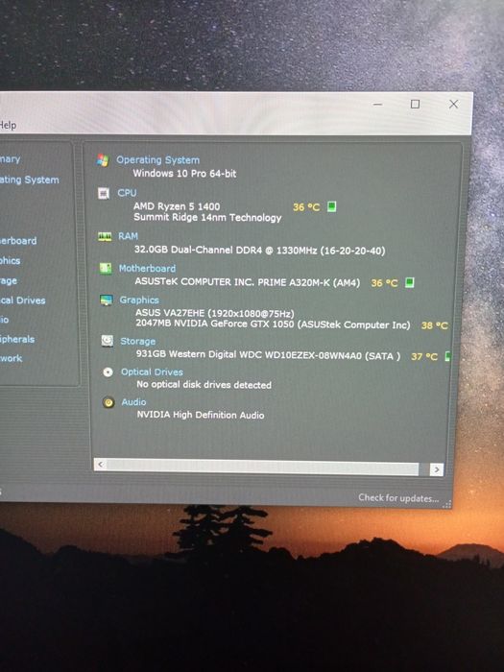Close the system info window

coord(453,104)
